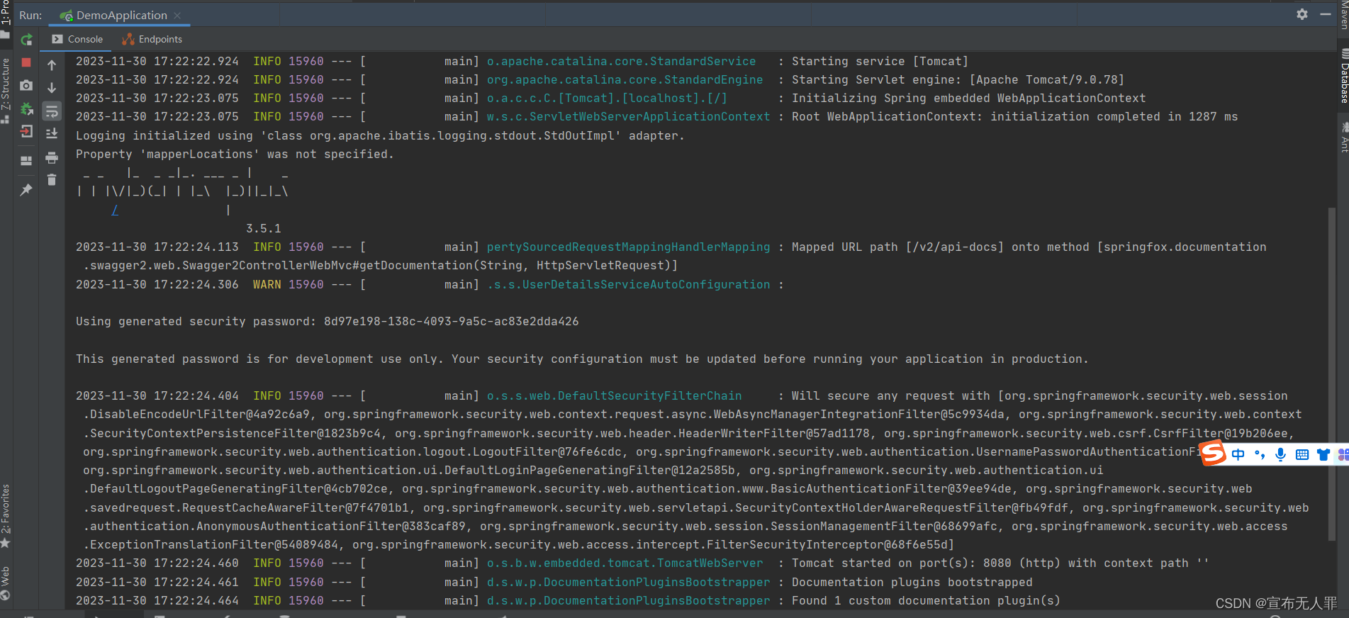Open the Maven tool window
This screenshot has width=1349, height=618.
(1343, 14)
